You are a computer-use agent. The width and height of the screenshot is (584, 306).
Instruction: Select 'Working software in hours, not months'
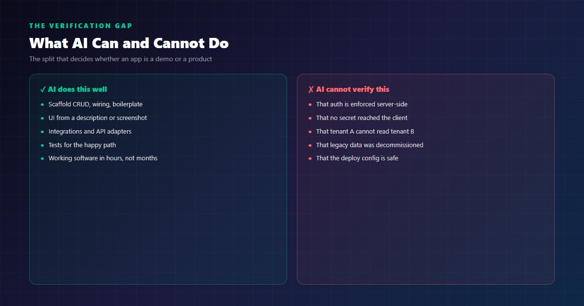pos(103,158)
